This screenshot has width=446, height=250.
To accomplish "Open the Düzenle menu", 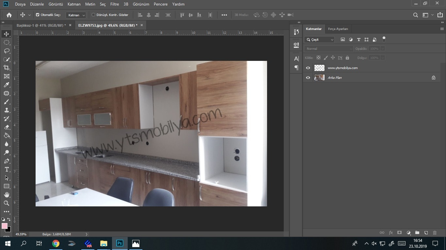I will coord(37,4).
